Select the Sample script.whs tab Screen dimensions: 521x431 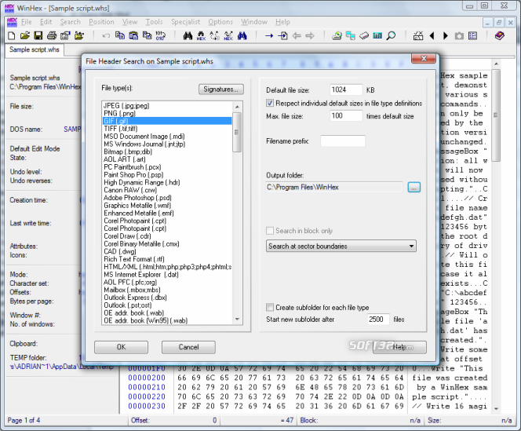[35, 49]
